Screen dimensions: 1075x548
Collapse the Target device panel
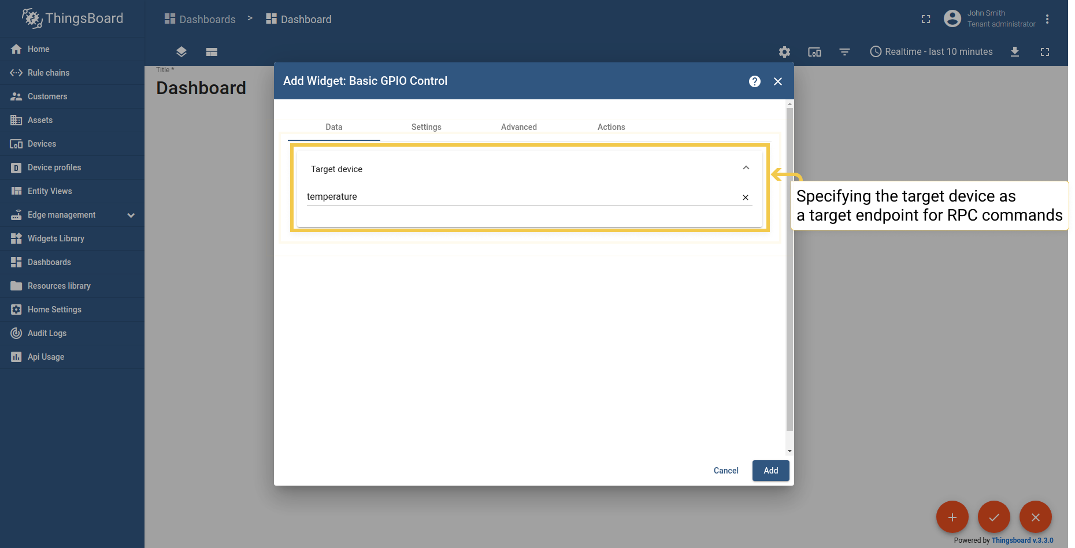pos(746,168)
